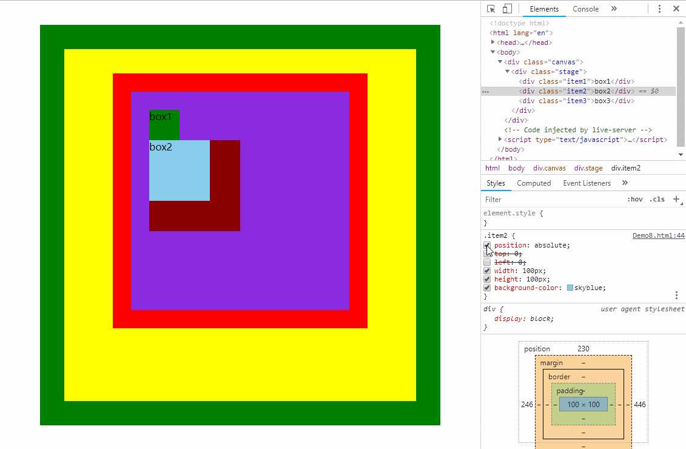Viewport: 686px width, 449px height.
Task: Collapse the body element node
Action: click(x=493, y=52)
